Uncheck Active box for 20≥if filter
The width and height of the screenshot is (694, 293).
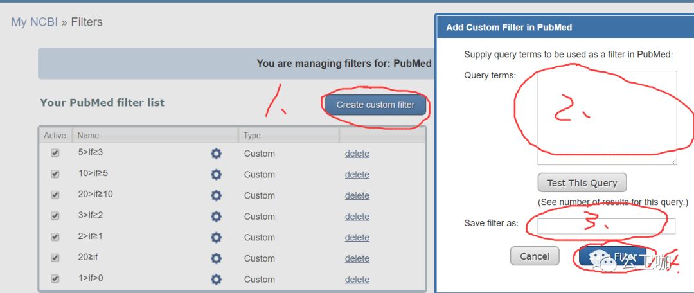(x=55, y=258)
